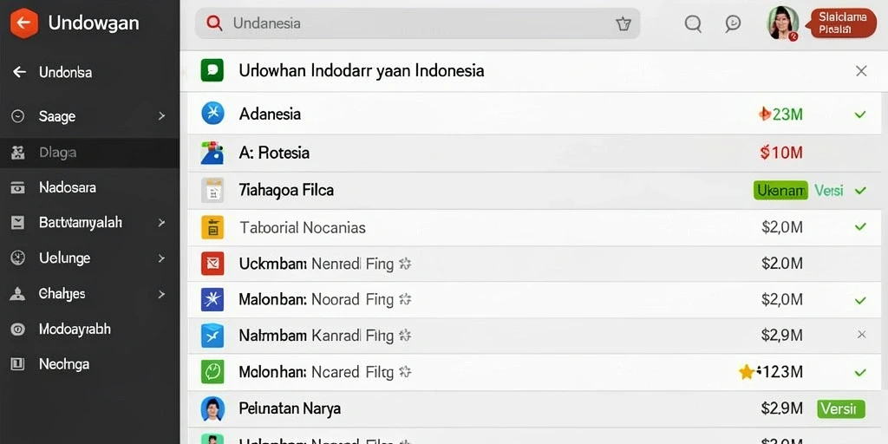Expand the Saage sidebar chevron
The width and height of the screenshot is (888, 444).
162,116
